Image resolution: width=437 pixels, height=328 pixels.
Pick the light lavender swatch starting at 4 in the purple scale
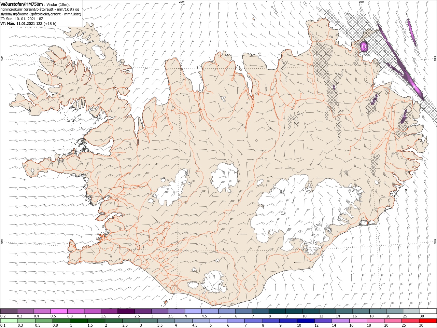[x=193, y=311]
